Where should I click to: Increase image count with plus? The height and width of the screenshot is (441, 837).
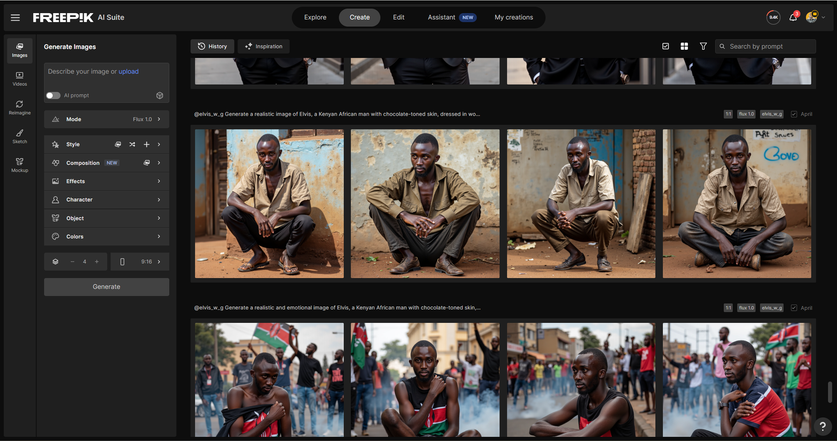click(x=97, y=262)
